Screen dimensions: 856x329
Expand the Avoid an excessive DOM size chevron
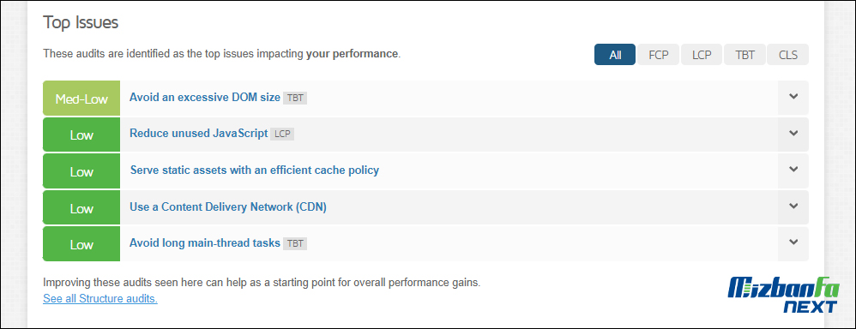(x=793, y=97)
